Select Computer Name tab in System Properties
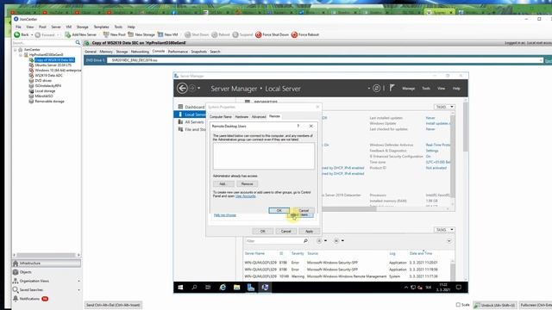The height and width of the screenshot is (310, 552). point(221,116)
